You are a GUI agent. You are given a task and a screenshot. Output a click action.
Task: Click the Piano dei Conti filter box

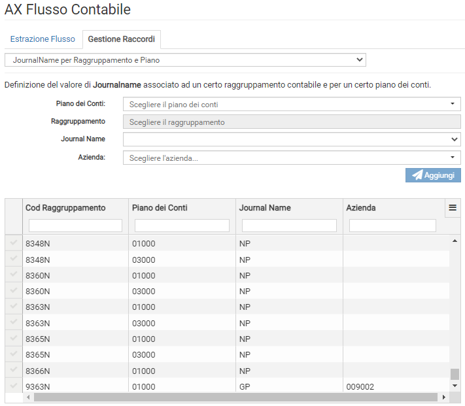(182, 226)
